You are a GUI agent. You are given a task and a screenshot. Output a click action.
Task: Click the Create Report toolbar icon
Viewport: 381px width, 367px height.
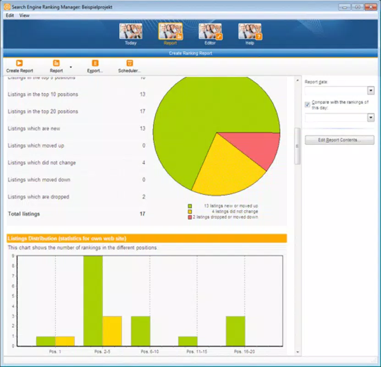point(19,63)
